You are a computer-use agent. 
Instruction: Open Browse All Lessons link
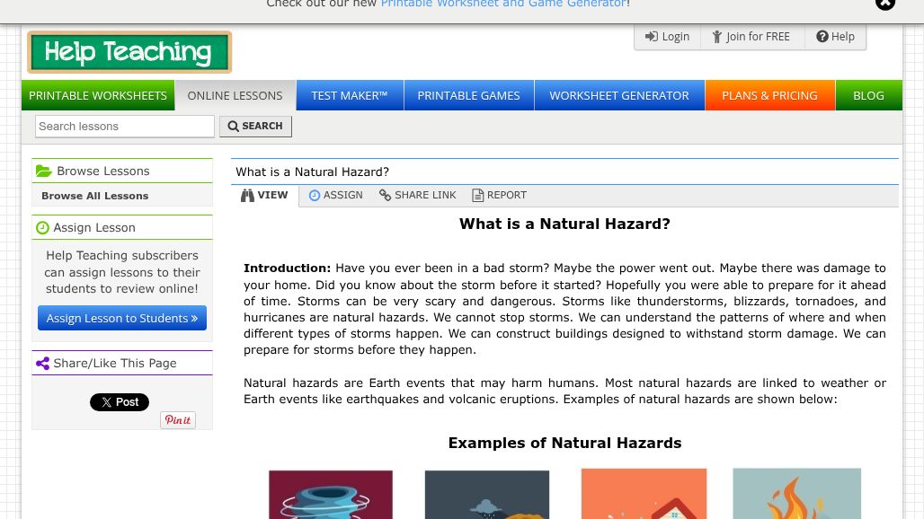pyautogui.click(x=95, y=196)
